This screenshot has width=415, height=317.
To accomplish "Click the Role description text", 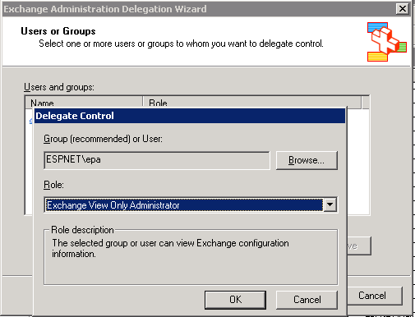I will pyautogui.click(x=170, y=248).
